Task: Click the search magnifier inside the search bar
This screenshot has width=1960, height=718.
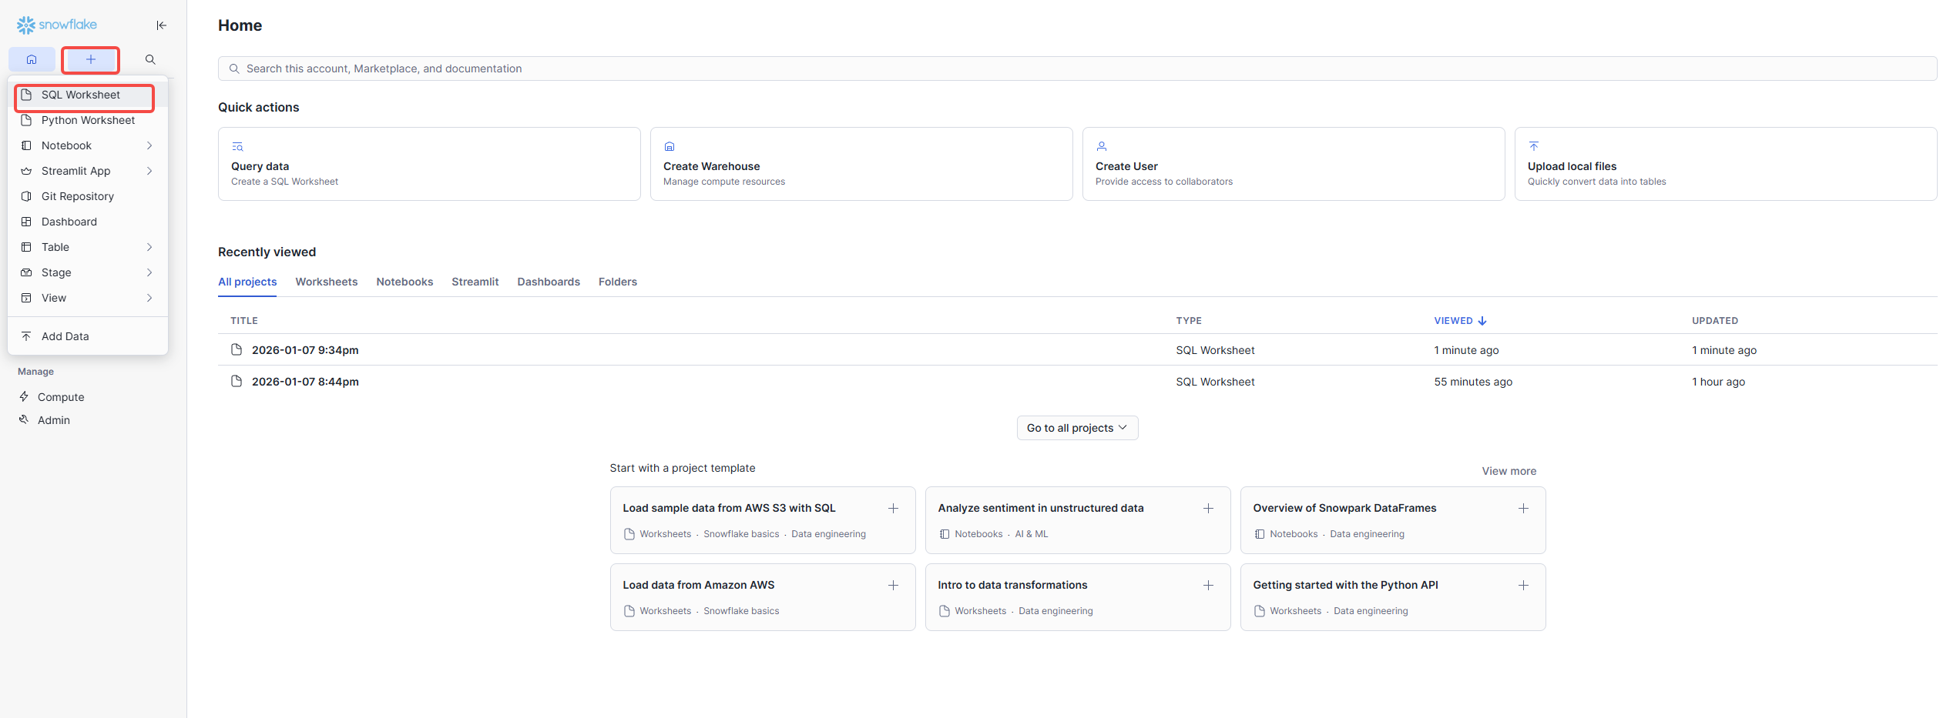Action: pos(234,68)
